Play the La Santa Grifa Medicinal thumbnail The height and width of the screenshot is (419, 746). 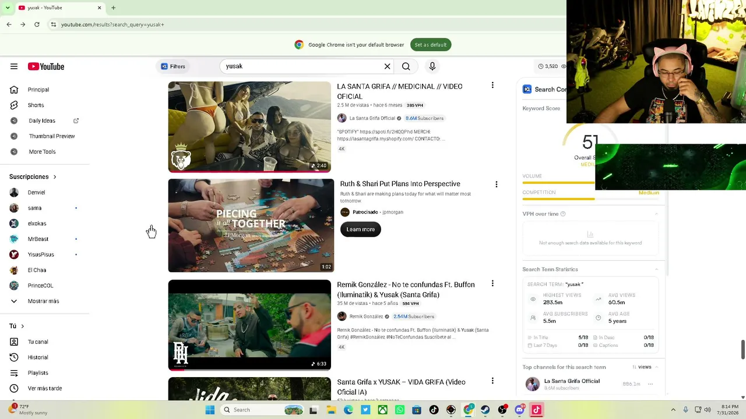point(249,127)
